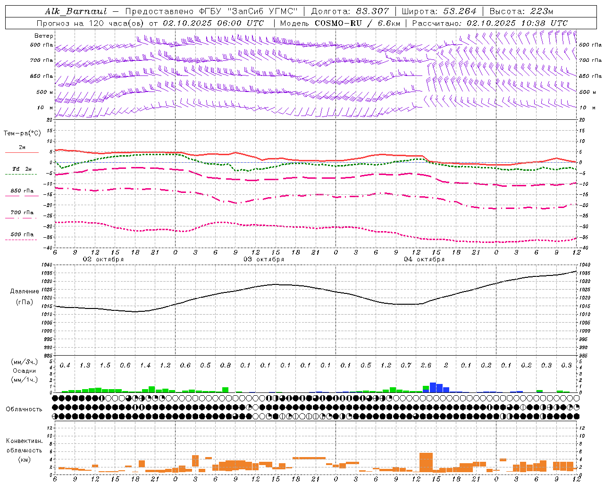Click the computed time Рассчитано: 02.10.2025 10:38 UTC
This screenshot has height=483, width=604.
coord(490,23)
